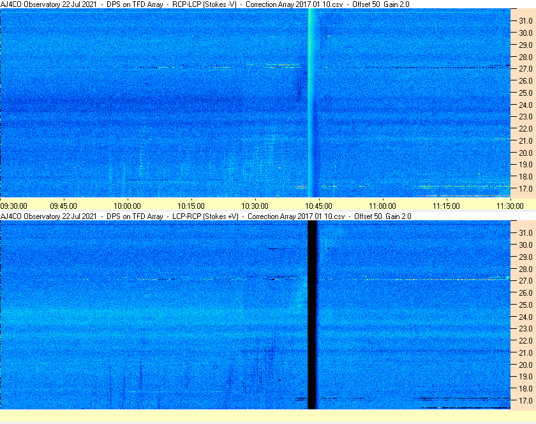The width and height of the screenshot is (536, 424).
Task: Click the 10:15:00 time axis label
Action: (x=191, y=206)
